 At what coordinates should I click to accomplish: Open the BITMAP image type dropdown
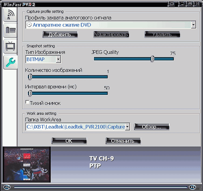click(x=58, y=59)
